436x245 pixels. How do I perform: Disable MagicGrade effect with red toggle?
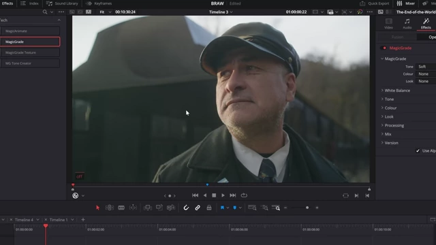pyautogui.click(x=384, y=48)
